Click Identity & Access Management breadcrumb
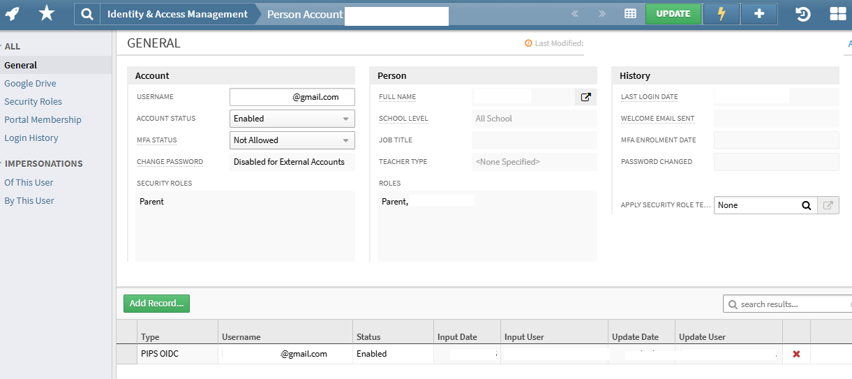 click(x=177, y=14)
